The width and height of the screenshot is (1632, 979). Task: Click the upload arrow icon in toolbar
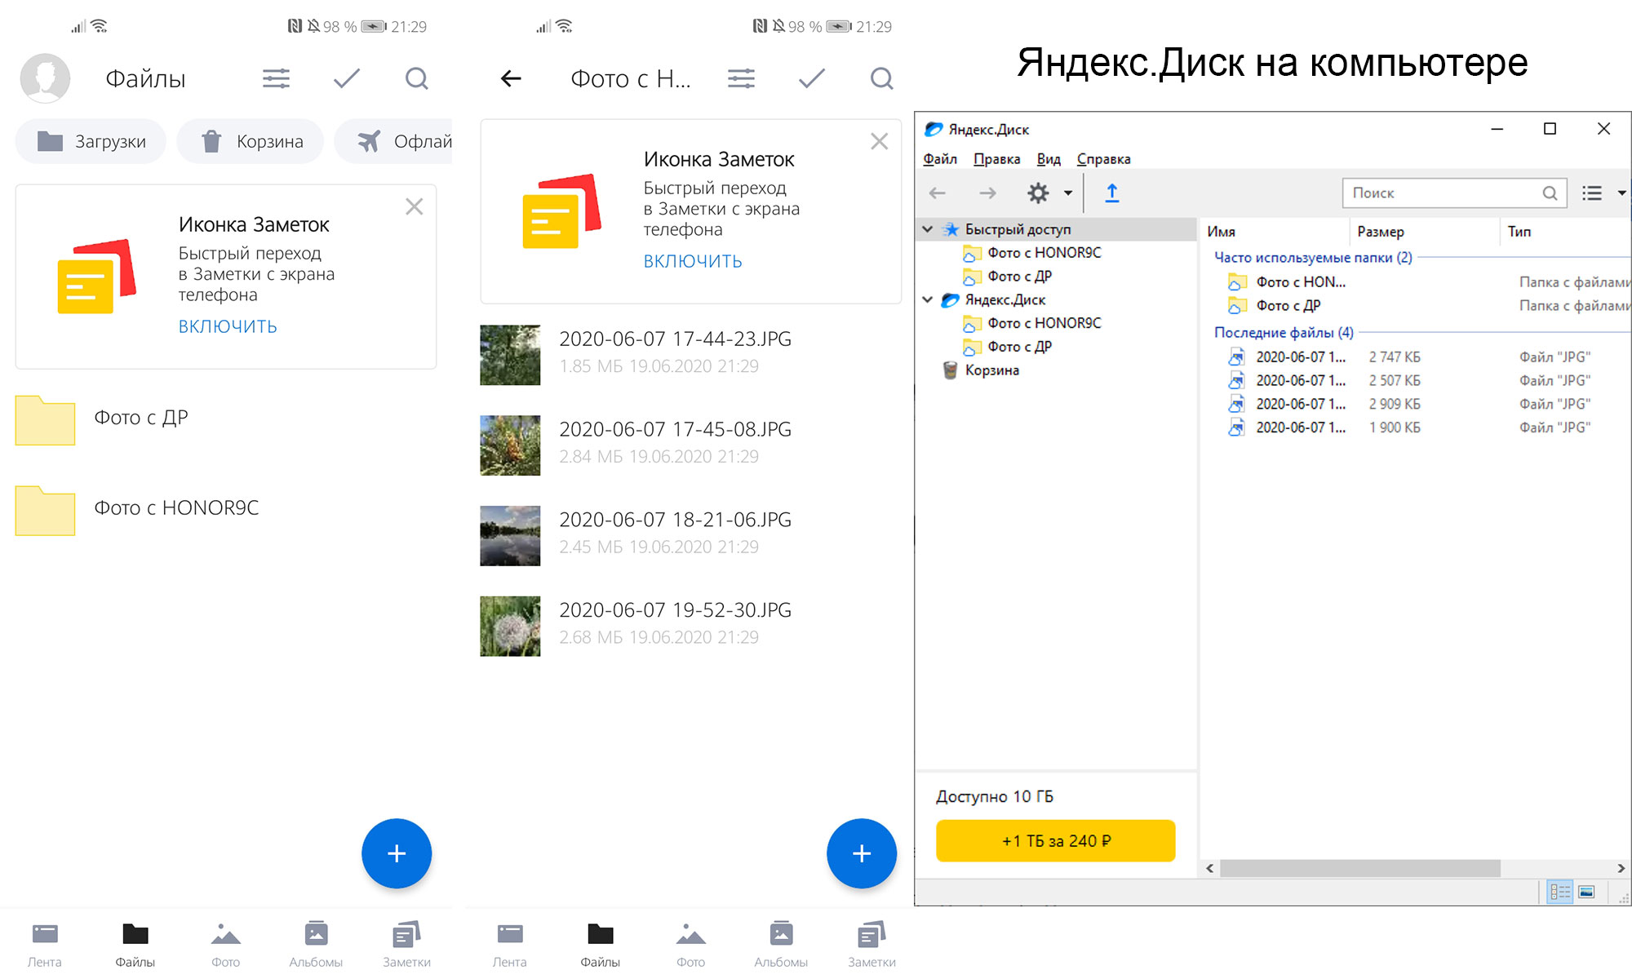click(1111, 193)
